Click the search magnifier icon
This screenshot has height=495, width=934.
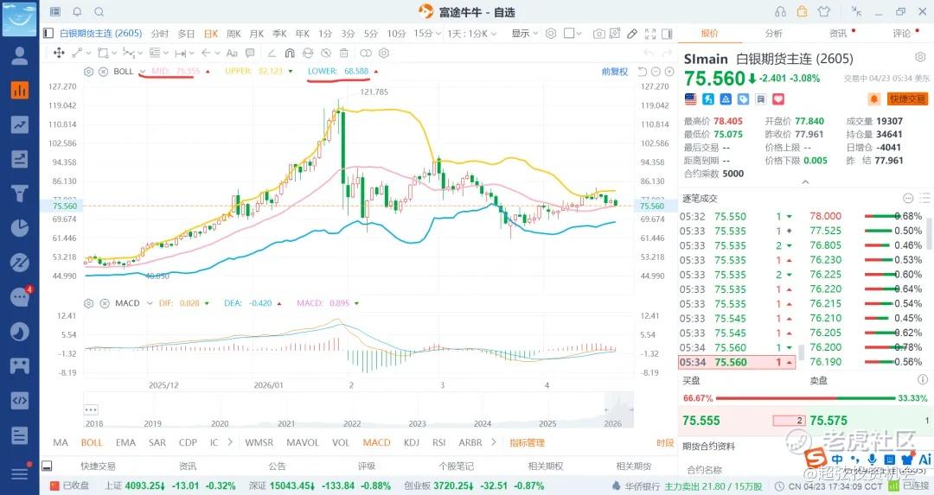pyautogui.click(x=99, y=12)
